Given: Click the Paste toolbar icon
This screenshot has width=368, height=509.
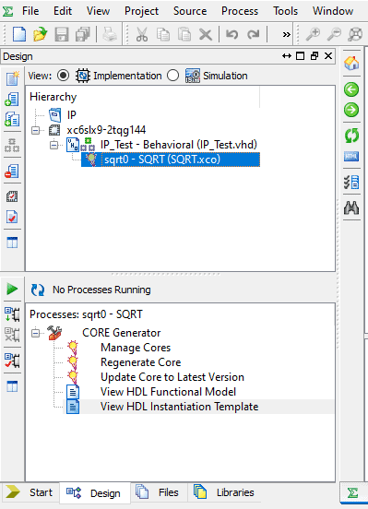Looking at the screenshot, I should point(184,34).
